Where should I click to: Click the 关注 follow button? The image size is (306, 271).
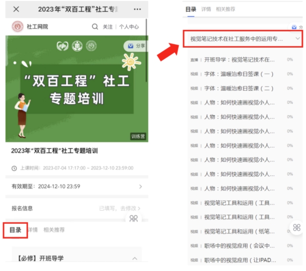[107, 27]
